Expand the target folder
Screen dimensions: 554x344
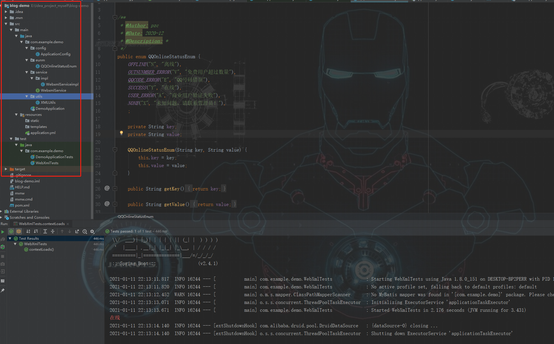pos(6,169)
